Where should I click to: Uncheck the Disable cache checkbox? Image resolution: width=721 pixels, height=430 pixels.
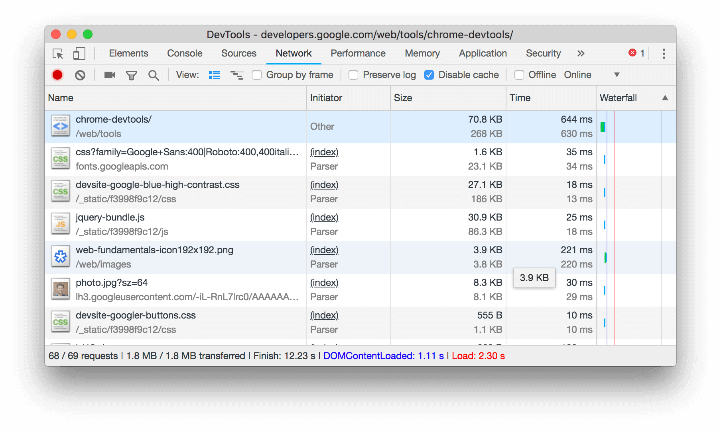coord(429,75)
